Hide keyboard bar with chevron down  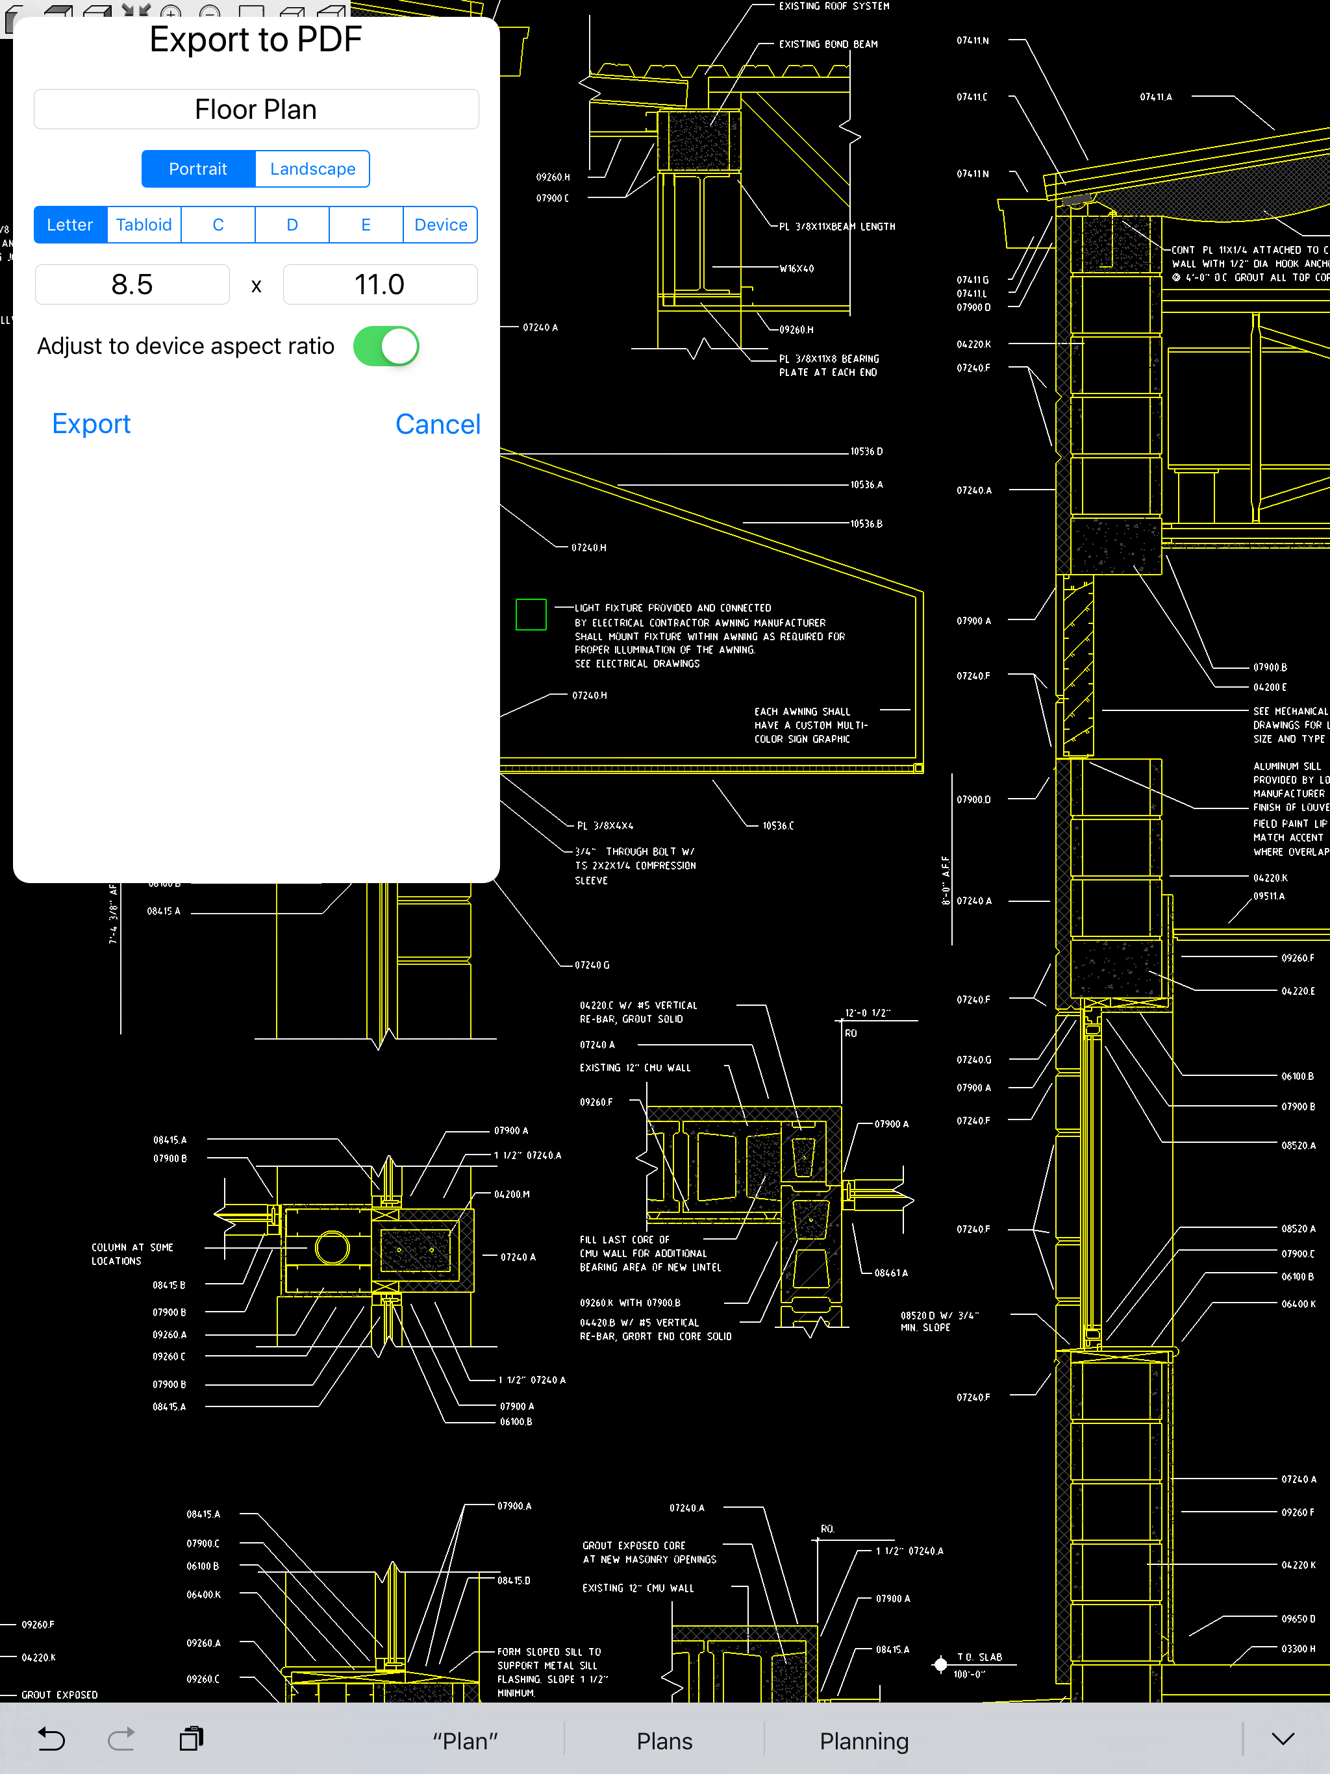1283,1739
